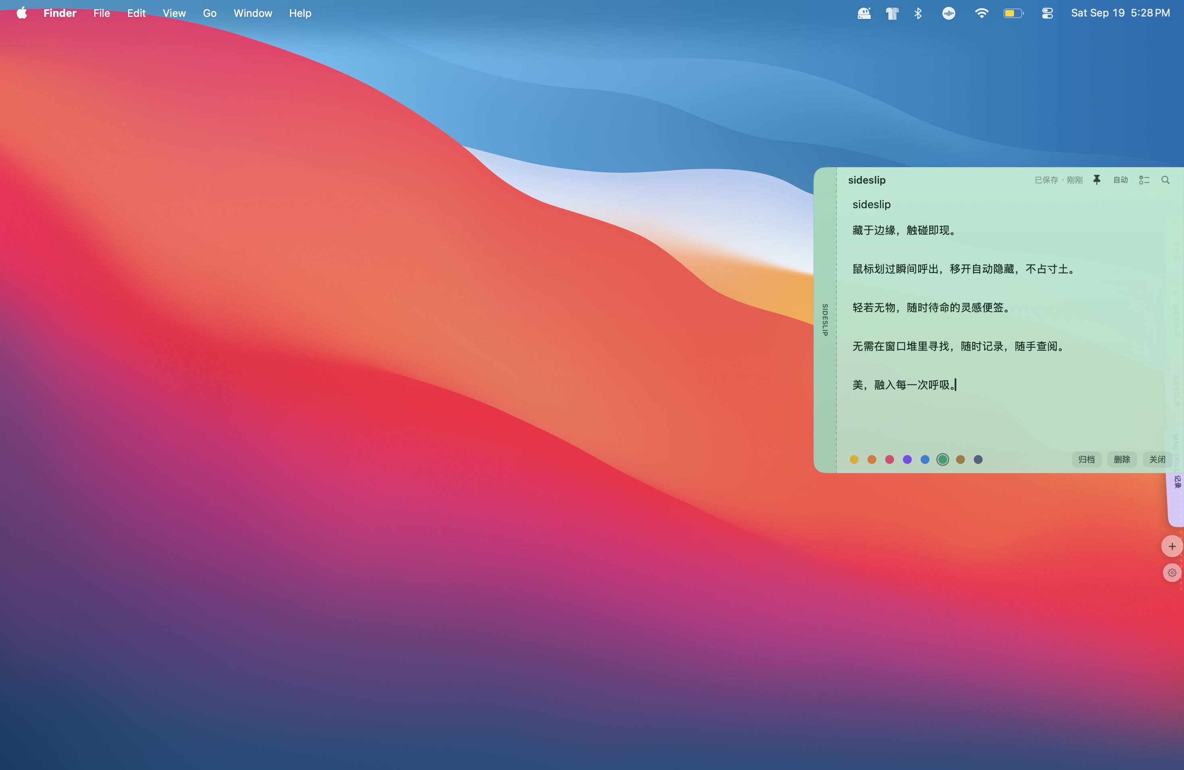Check the battery status icon
The width and height of the screenshot is (1184, 770).
[1013, 13]
